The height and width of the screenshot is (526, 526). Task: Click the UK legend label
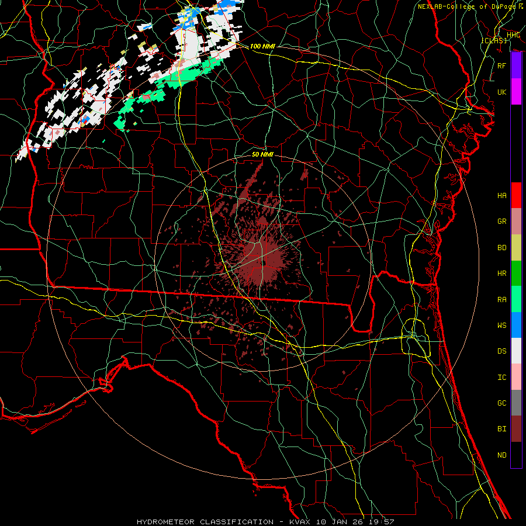pos(501,92)
